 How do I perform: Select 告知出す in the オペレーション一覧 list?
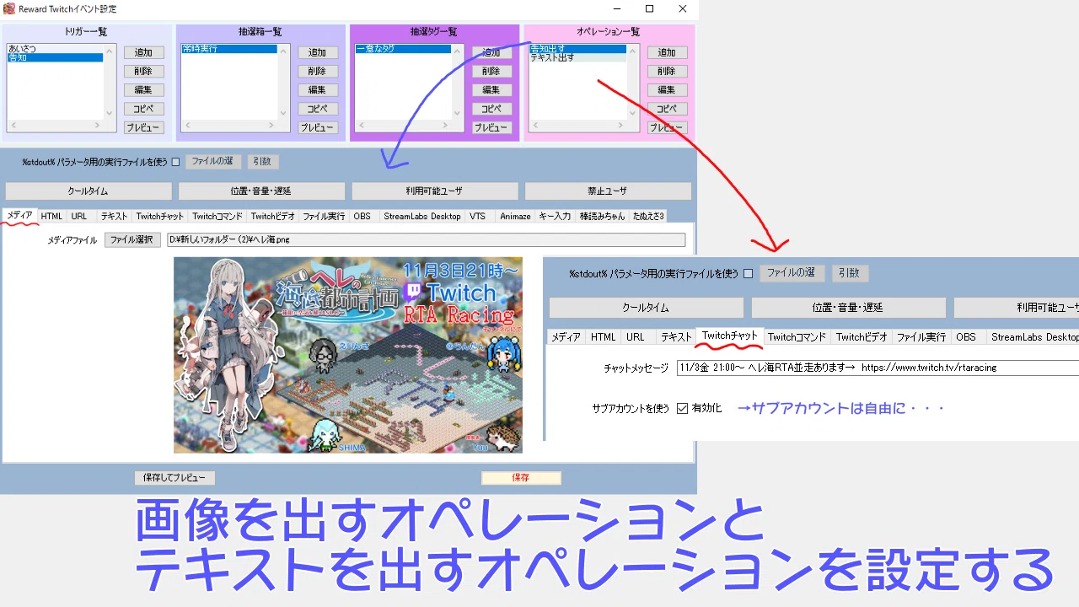point(577,49)
